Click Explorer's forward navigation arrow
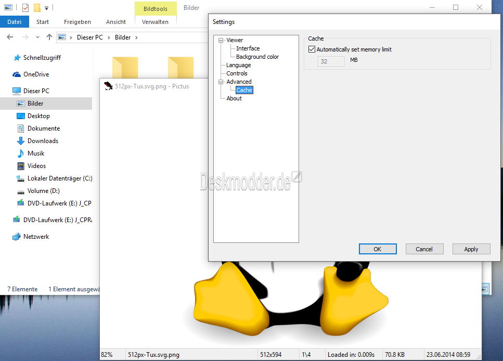Screen dimensions: 503x361 tap(25, 37)
